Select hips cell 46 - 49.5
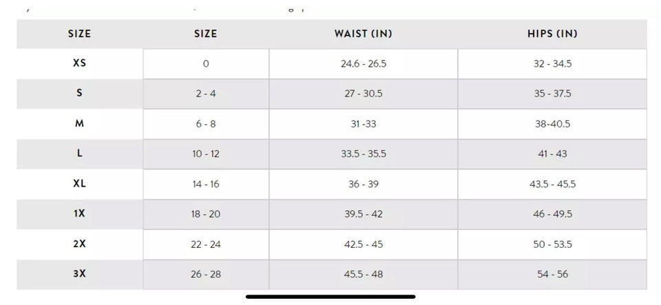Viewport: 661px width, 305px height. coord(552,214)
